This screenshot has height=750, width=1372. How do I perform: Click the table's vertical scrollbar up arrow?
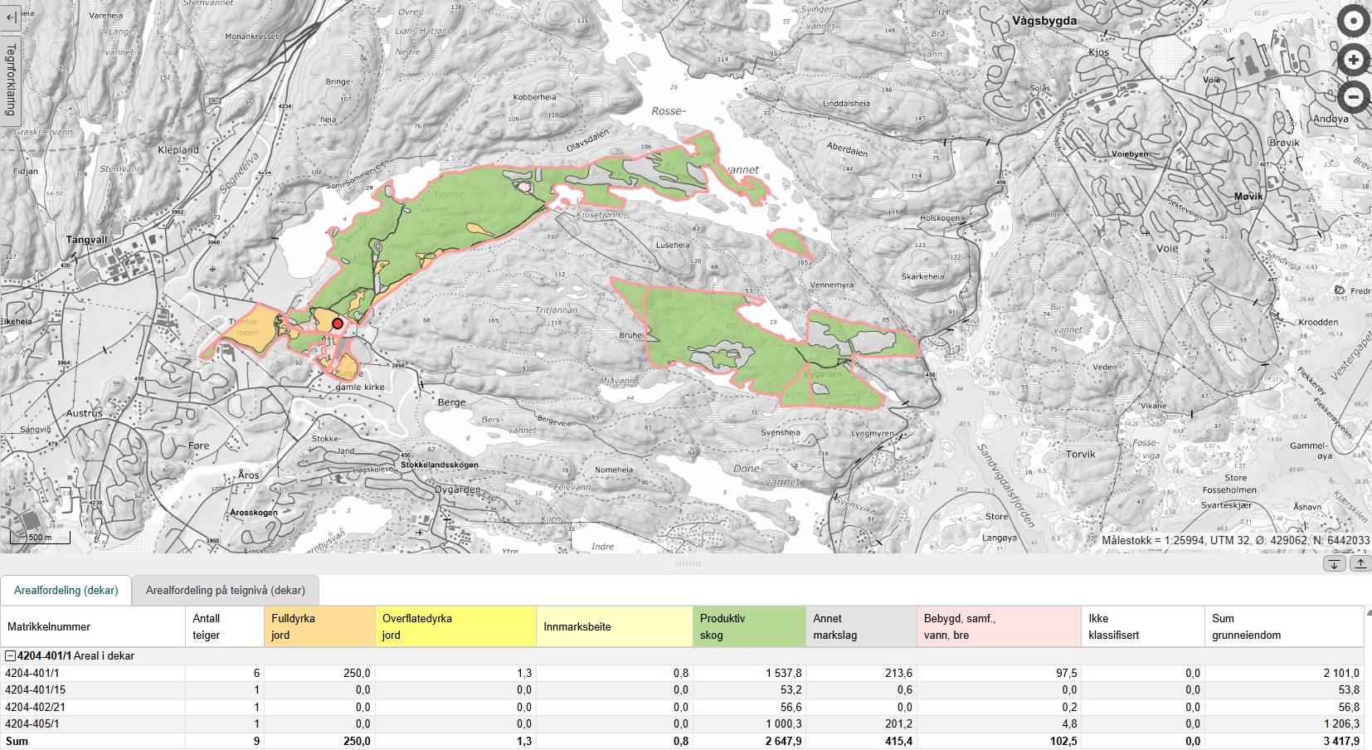click(x=1368, y=612)
